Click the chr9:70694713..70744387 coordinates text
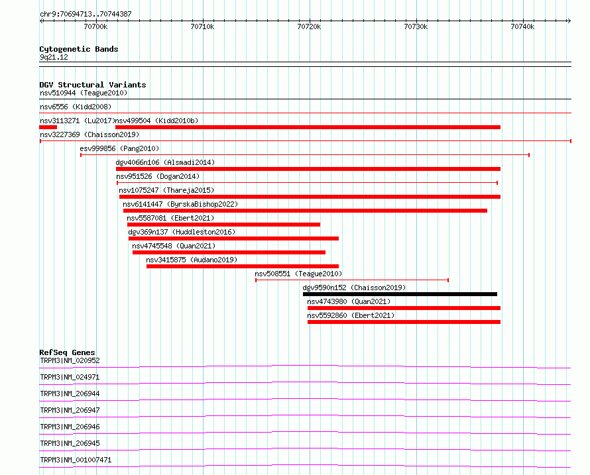The height and width of the screenshot is (475, 590). 86,14
